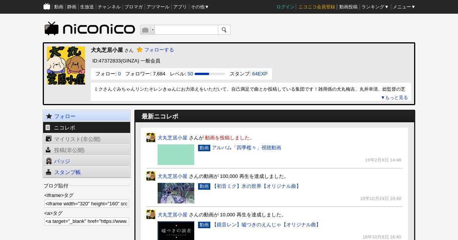Select フォロー in sidebar
The height and width of the screenshot is (240, 458).
coord(87,116)
